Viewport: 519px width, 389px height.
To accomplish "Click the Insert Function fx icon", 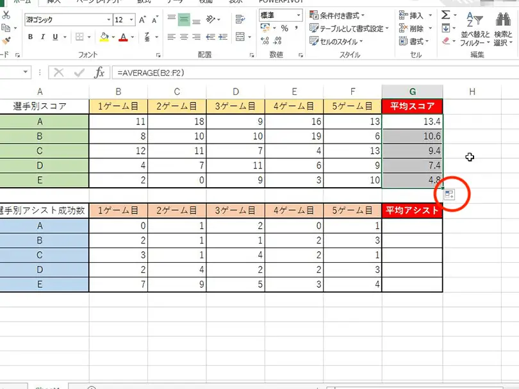I will (99, 72).
